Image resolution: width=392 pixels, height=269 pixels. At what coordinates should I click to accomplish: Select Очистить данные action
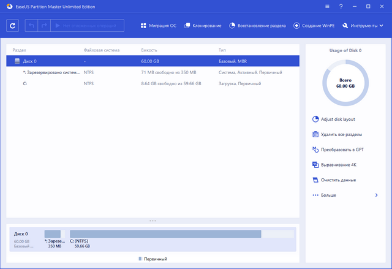[337, 180]
